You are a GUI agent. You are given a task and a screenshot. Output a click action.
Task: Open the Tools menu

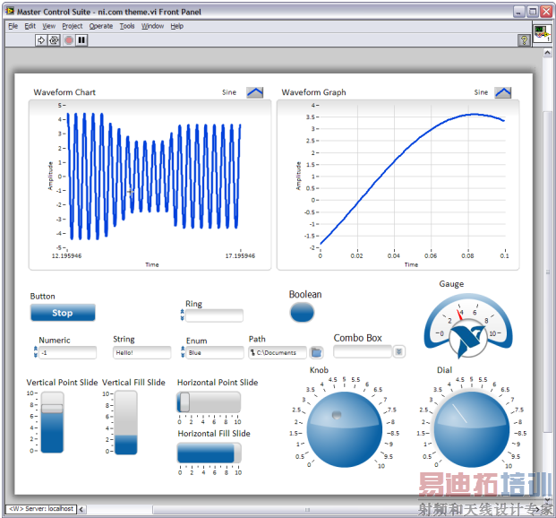coord(127,26)
